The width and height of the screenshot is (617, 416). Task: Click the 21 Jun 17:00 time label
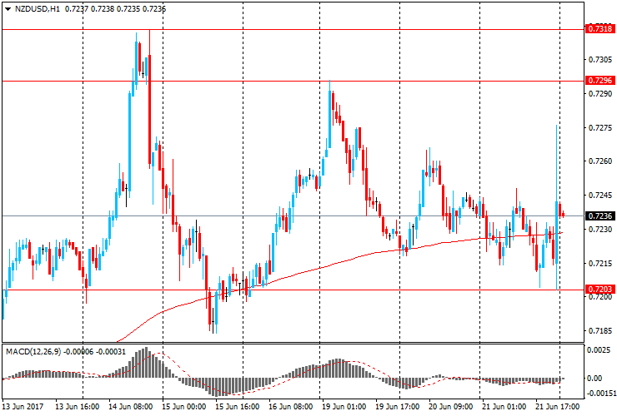558,407
